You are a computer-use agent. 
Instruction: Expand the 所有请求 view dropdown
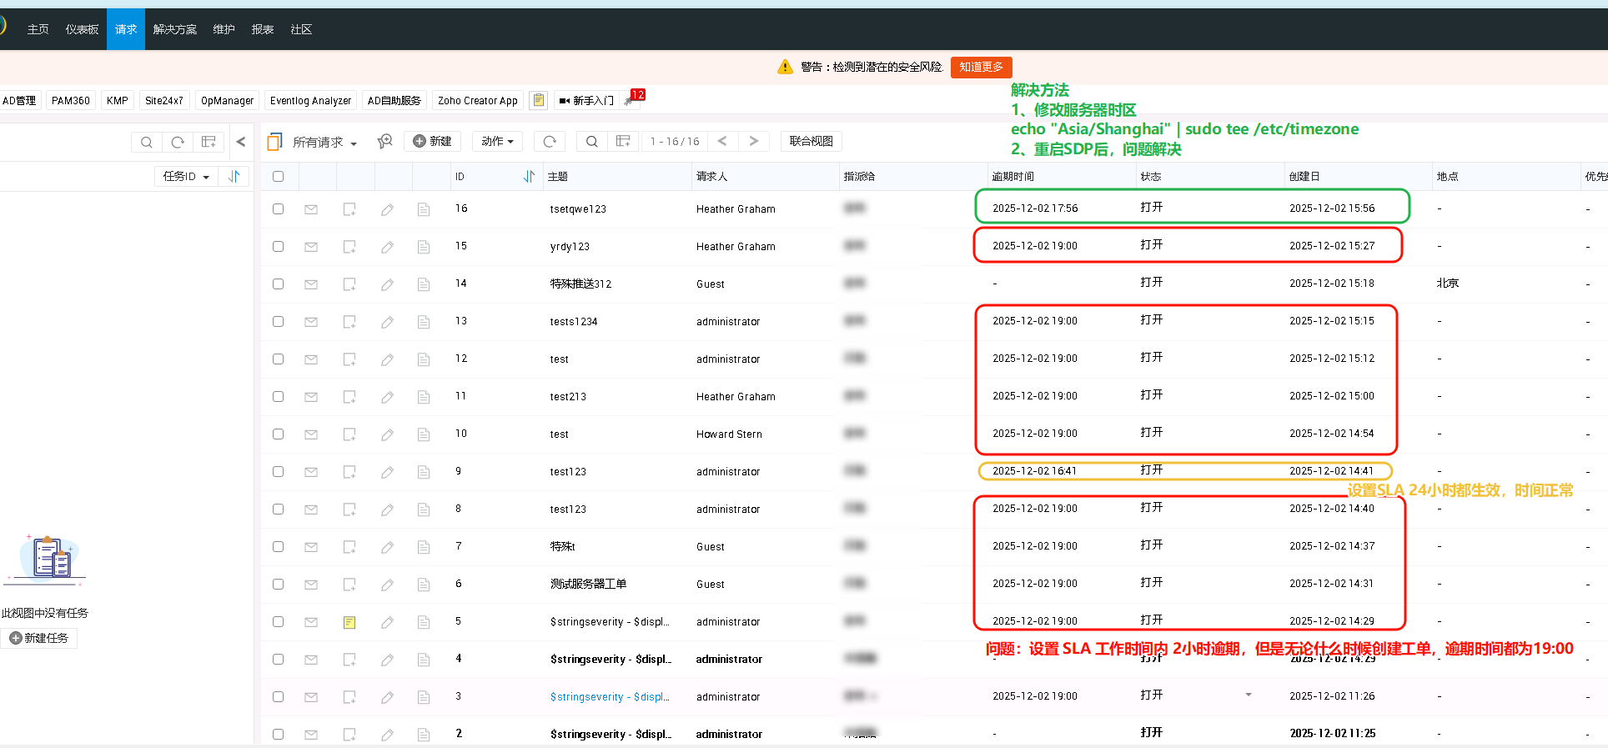click(x=324, y=143)
